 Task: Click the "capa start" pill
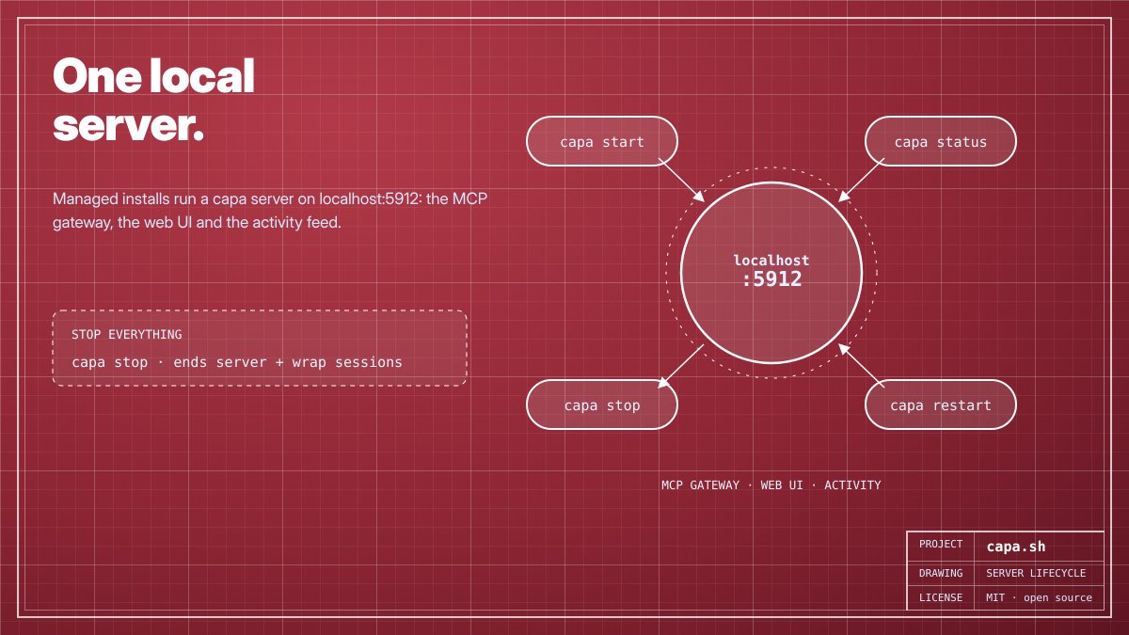tap(602, 142)
